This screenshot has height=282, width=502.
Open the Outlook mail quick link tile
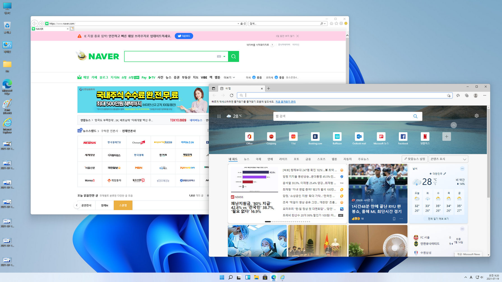359,138
